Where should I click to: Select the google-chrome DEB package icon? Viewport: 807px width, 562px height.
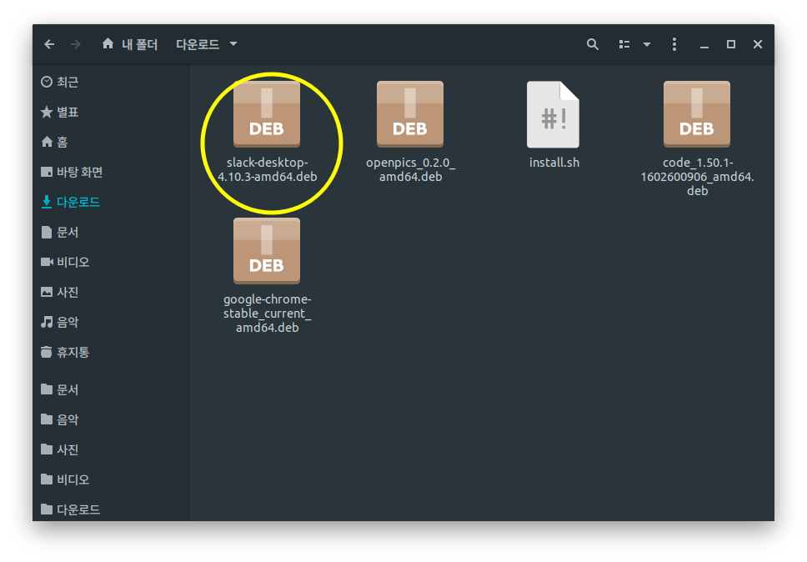tap(267, 251)
